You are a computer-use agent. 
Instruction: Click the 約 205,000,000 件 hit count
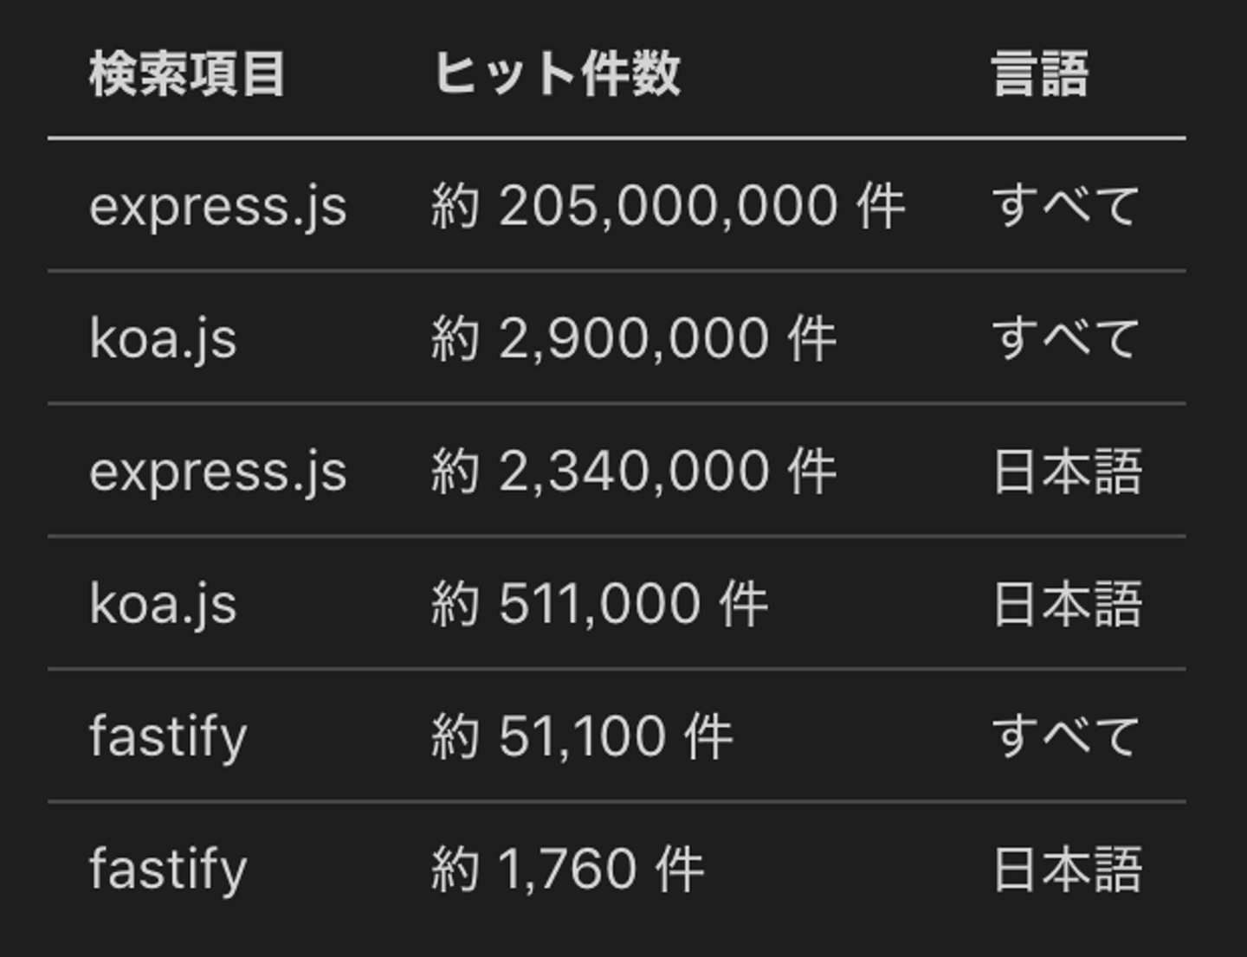(668, 206)
